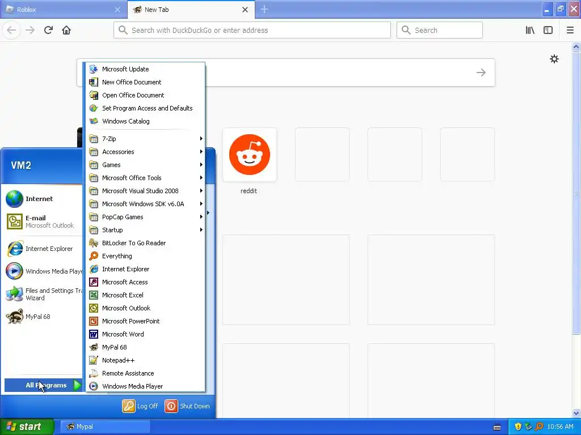Viewport: 581px width, 435px height.
Task: Open Windows Media Player in programs list
Action: coord(145,386)
